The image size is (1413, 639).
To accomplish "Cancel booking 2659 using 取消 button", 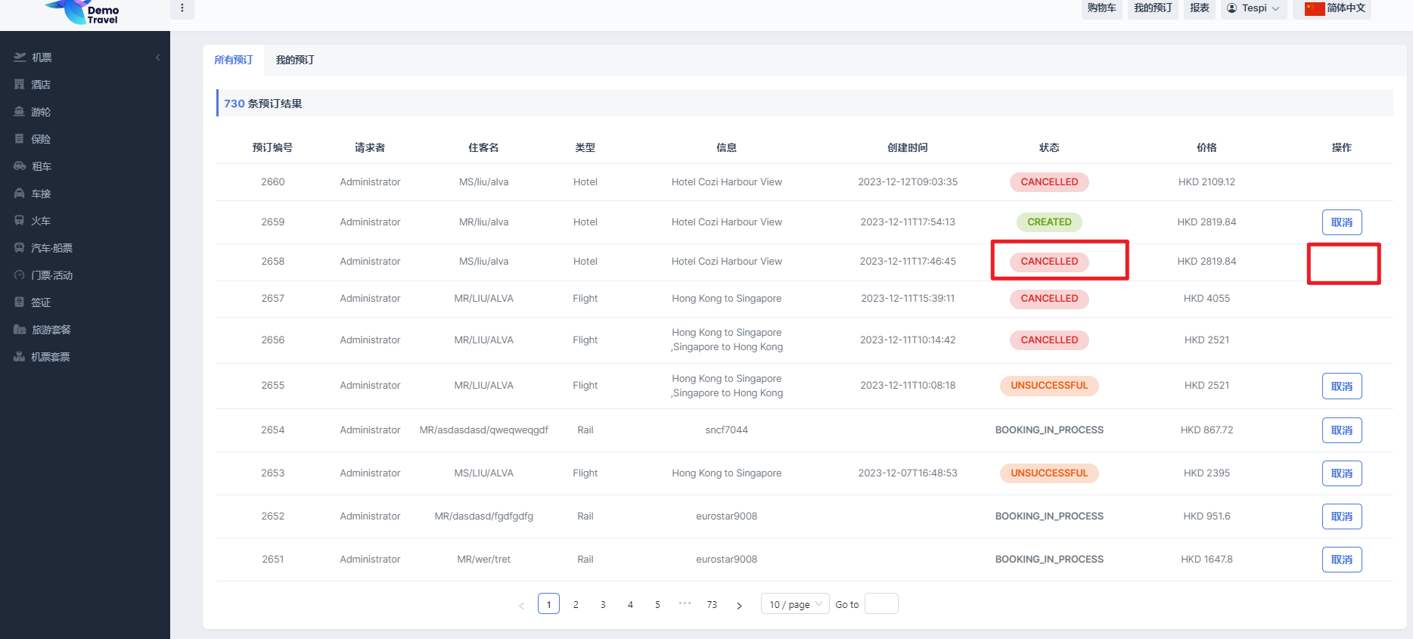I will click(x=1341, y=222).
